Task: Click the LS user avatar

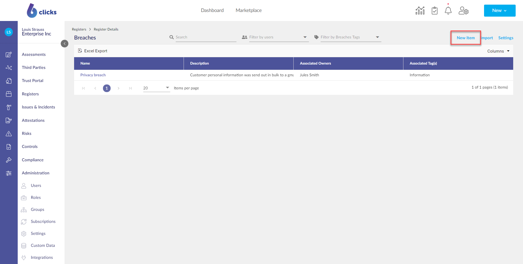Action: click(9, 32)
